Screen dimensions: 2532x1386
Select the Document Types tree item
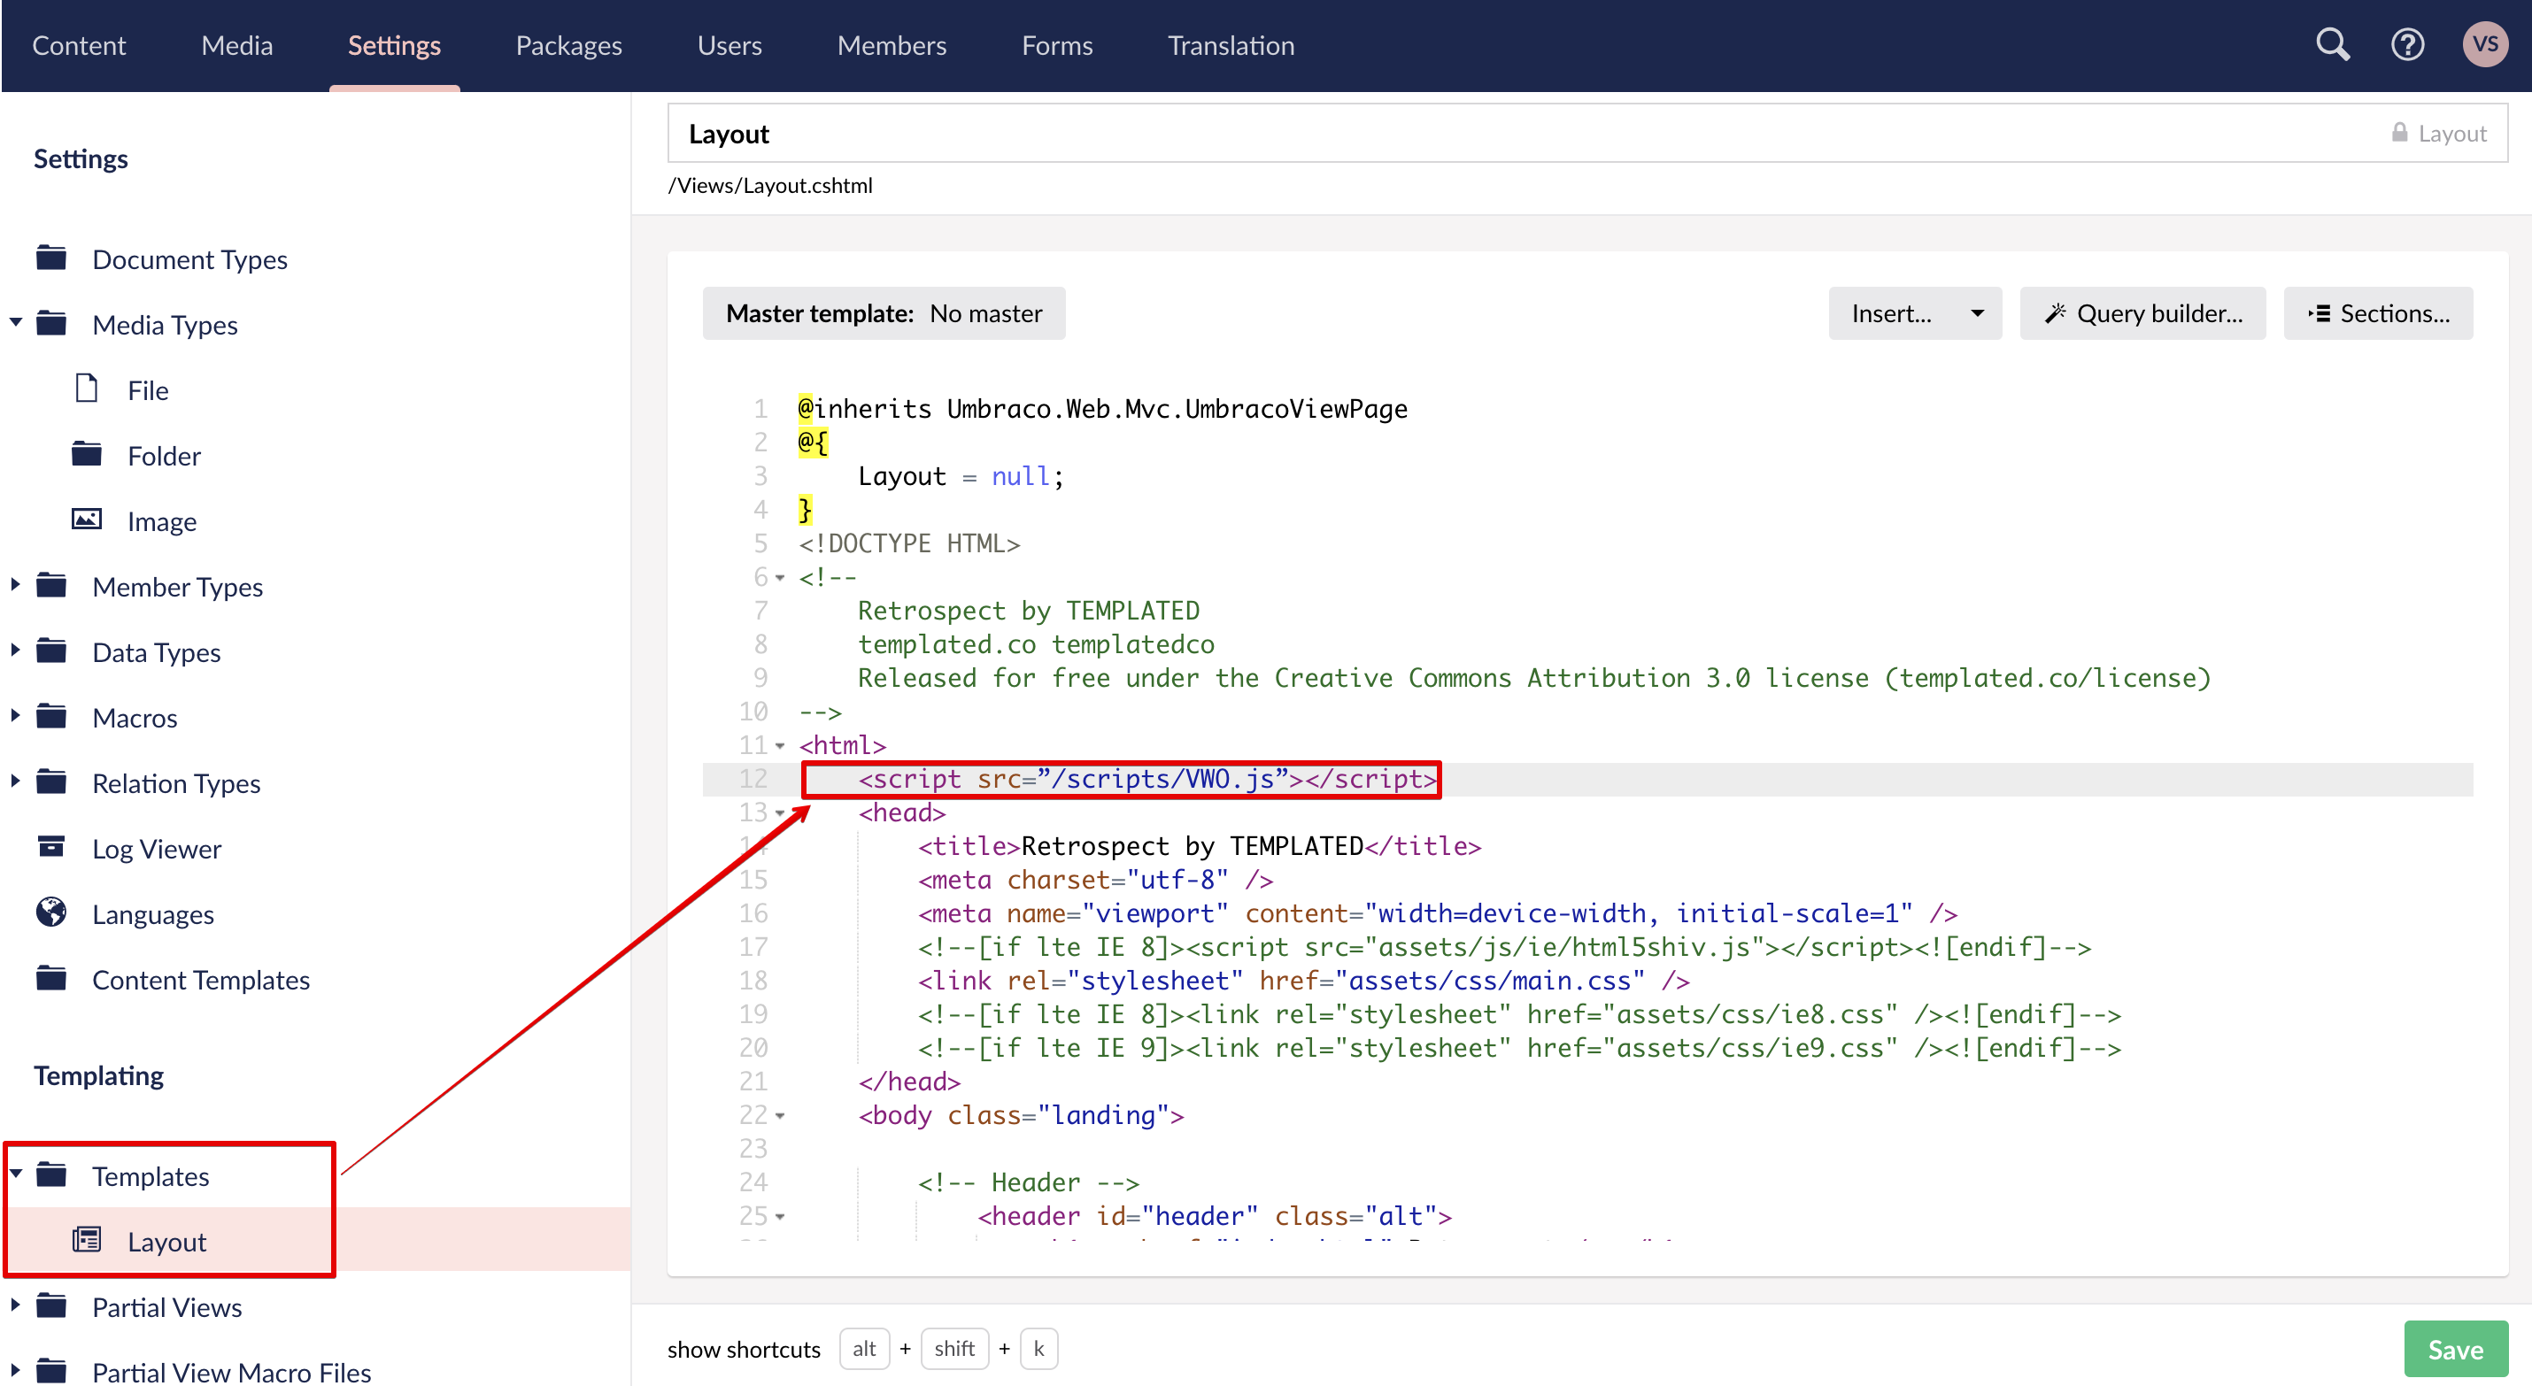pyautogui.click(x=189, y=258)
